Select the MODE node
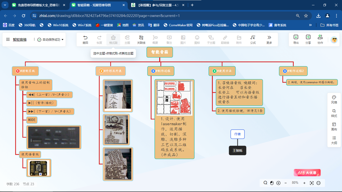The height and width of the screenshot is (192, 342). coord(32,120)
